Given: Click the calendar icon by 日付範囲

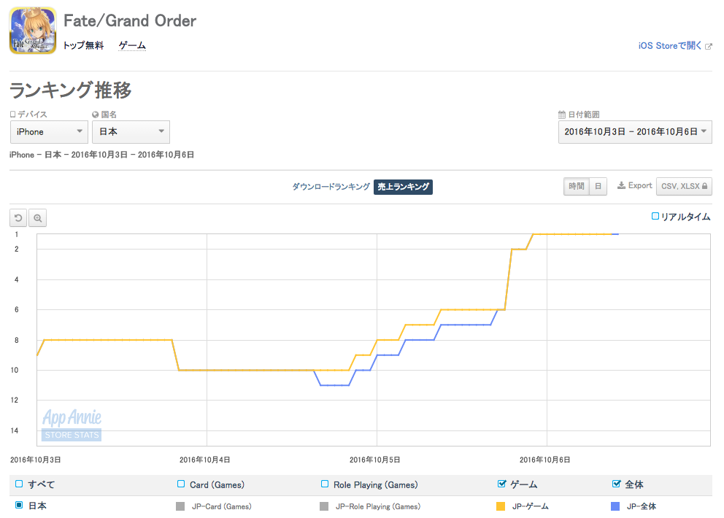Looking at the screenshot, I should click(x=562, y=115).
